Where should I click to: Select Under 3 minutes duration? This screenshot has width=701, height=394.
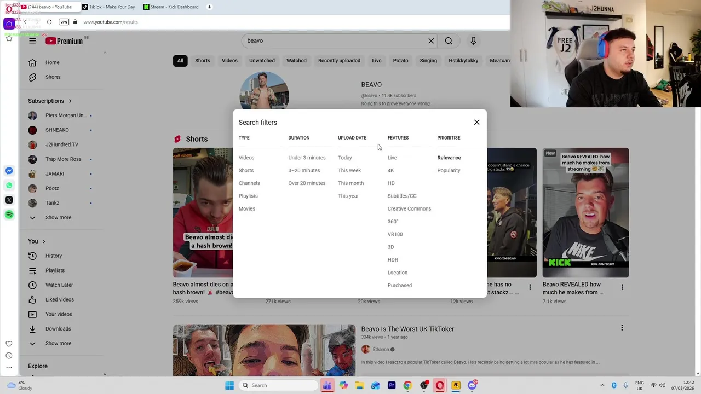point(307,158)
